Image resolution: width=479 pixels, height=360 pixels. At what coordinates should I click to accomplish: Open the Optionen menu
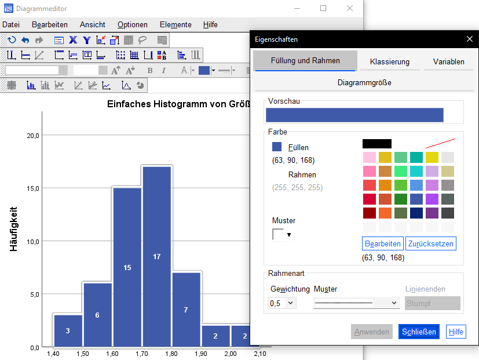point(132,25)
